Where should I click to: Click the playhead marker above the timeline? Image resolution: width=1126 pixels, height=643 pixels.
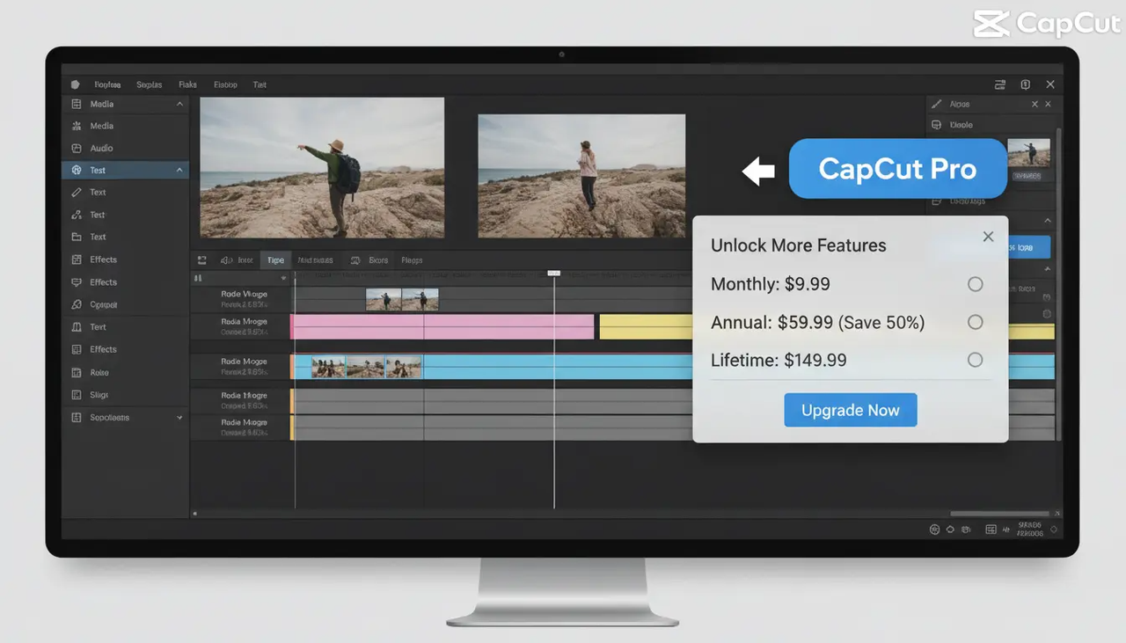[553, 273]
